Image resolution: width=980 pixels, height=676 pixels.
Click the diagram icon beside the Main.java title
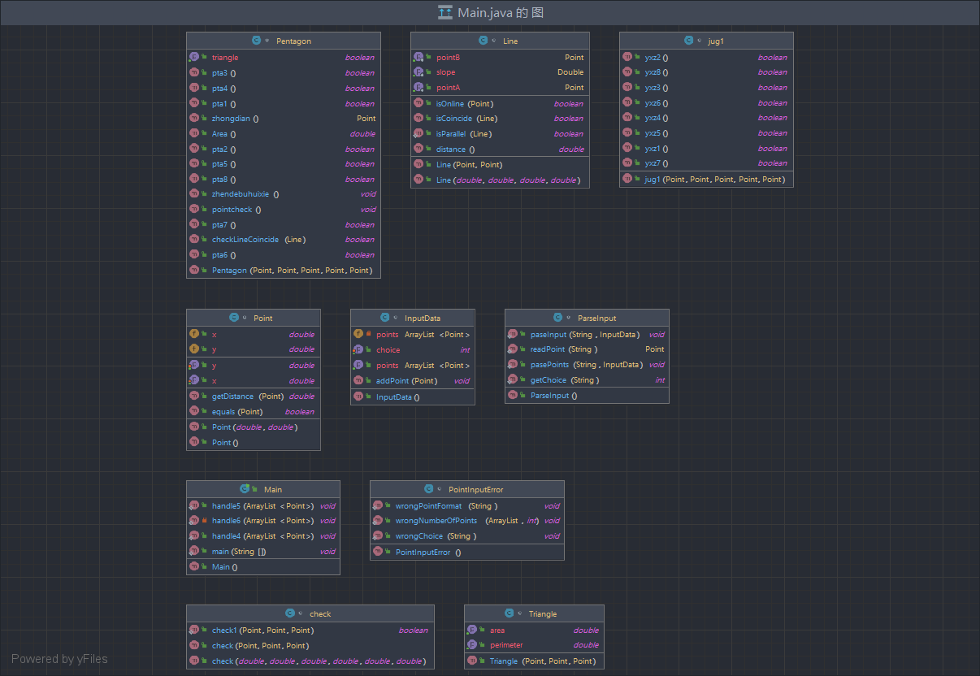click(x=444, y=12)
